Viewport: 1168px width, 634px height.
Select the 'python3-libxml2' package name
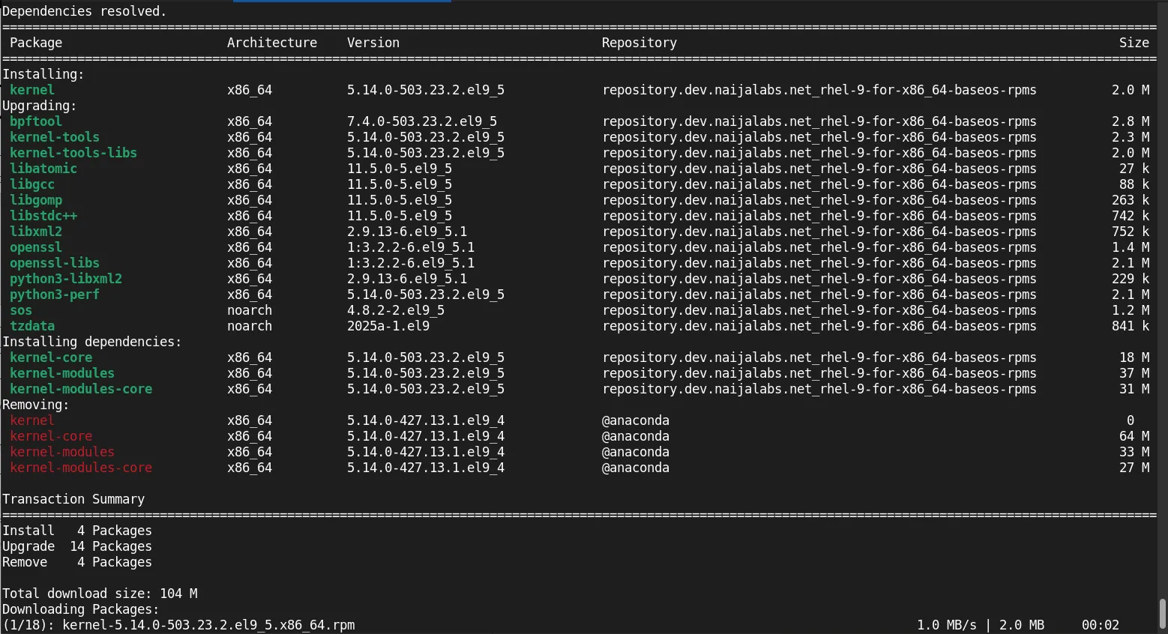point(66,279)
